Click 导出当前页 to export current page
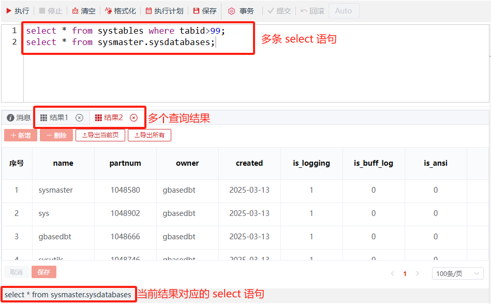The image size is (491, 304). tap(100, 135)
